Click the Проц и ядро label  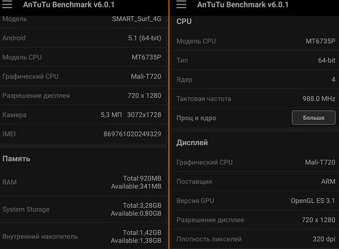click(x=196, y=118)
